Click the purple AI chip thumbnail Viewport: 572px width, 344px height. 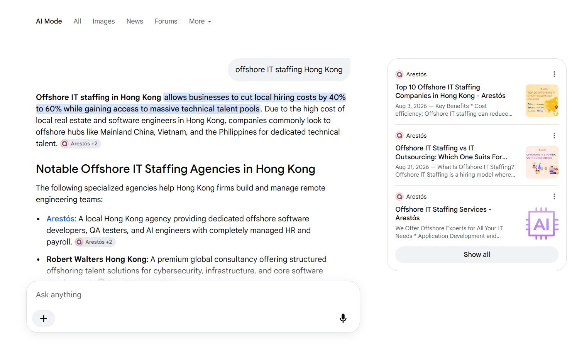(x=542, y=223)
